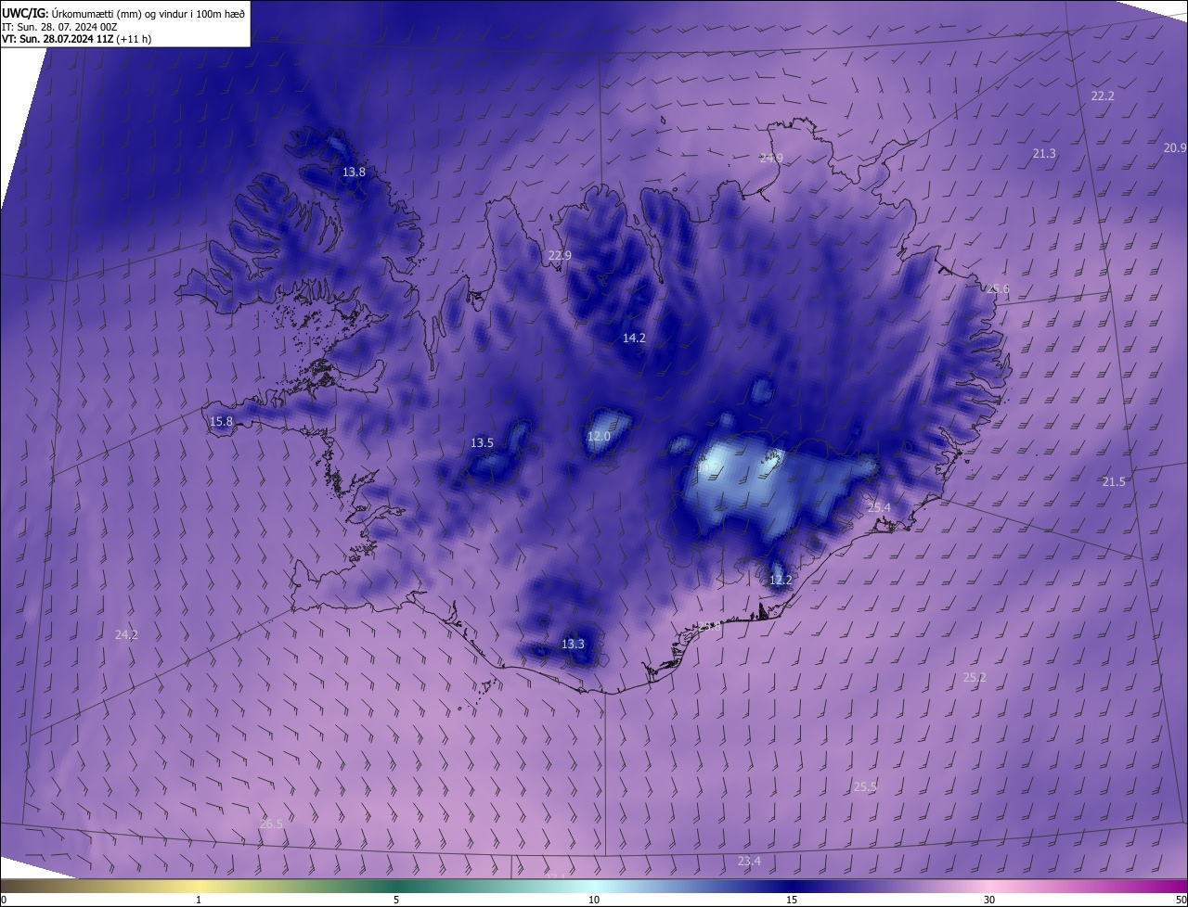Click the map value '12.2'
The width and height of the screenshot is (1188, 907).
click(x=781, y=580)
